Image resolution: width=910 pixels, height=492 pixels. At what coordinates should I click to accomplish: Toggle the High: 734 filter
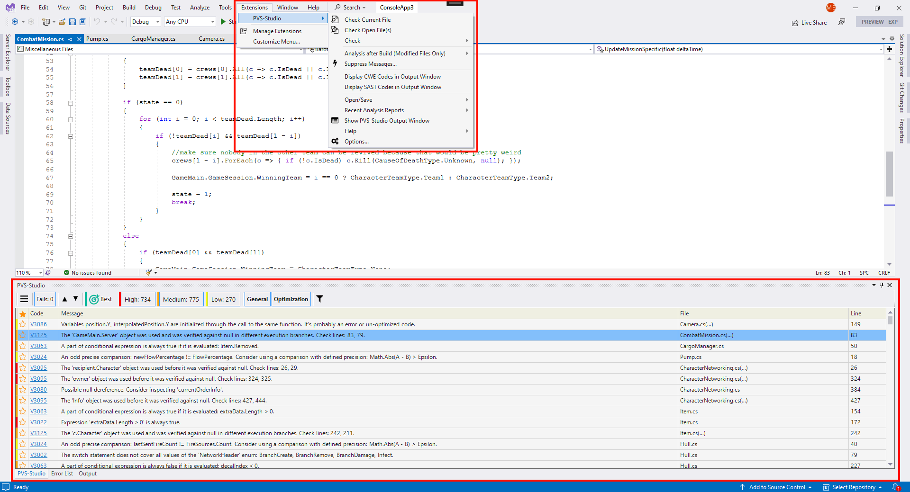tap(137, 299)
